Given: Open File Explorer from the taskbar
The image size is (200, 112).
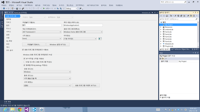Looking at the screenshot, I should [12, 110].
